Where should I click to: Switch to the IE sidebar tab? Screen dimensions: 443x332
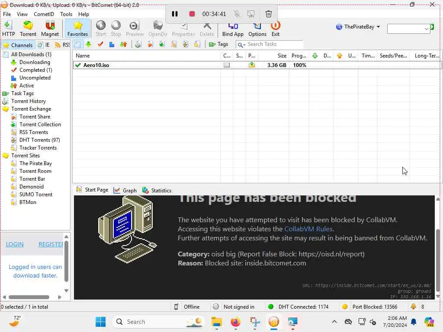44,45
